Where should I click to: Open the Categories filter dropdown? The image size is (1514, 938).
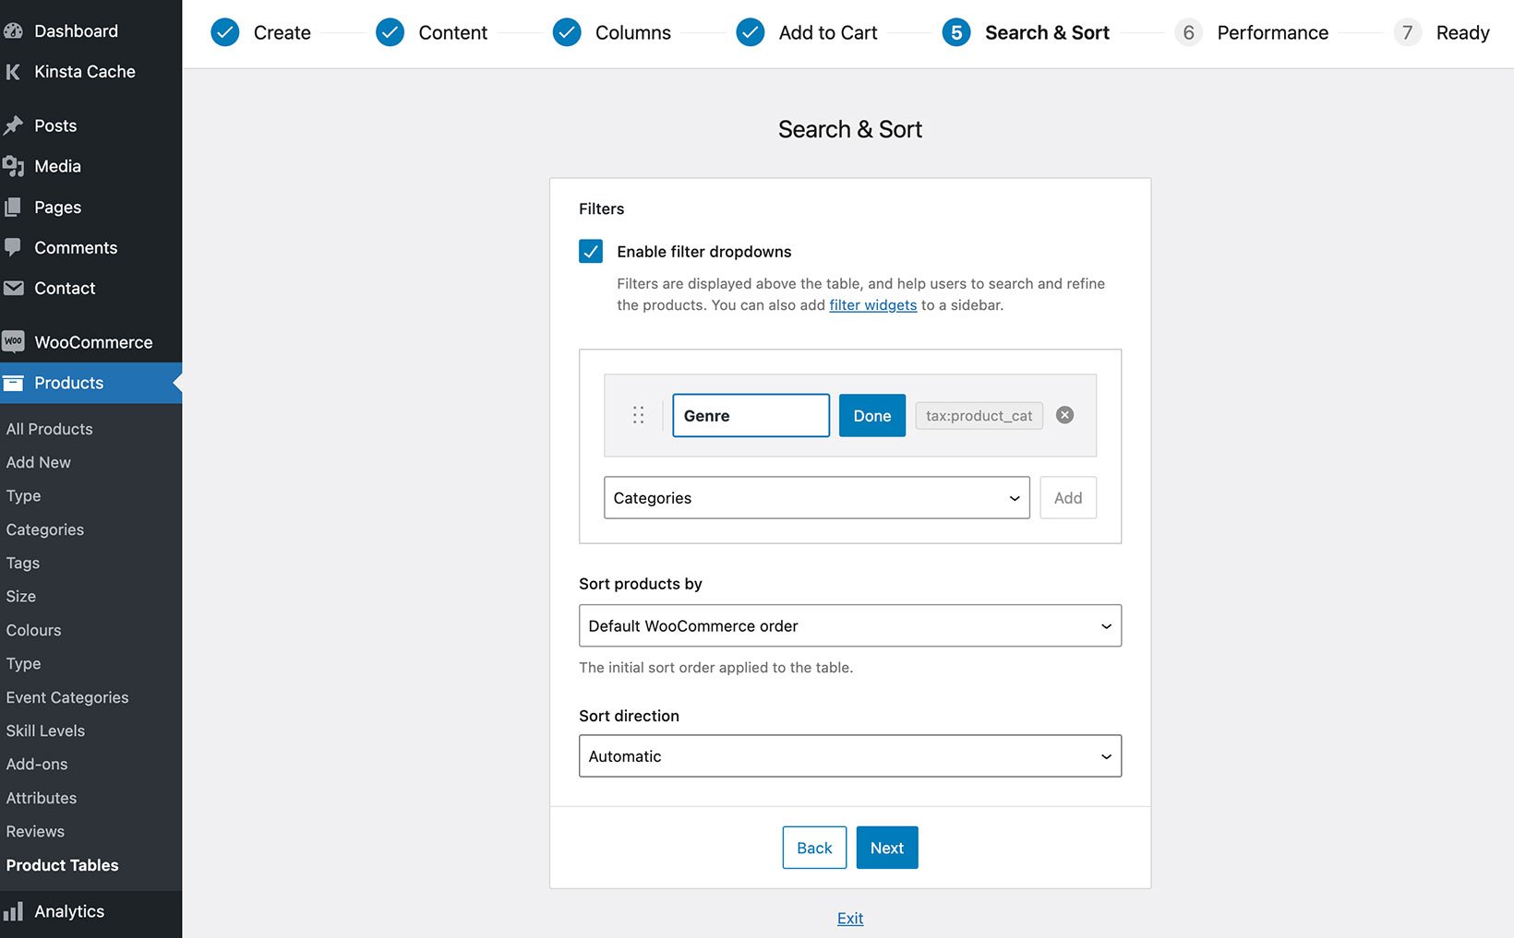click(x=816, y=497)
